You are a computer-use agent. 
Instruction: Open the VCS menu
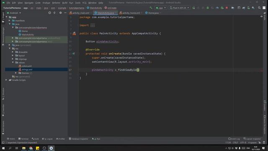[x=84, y=3]
